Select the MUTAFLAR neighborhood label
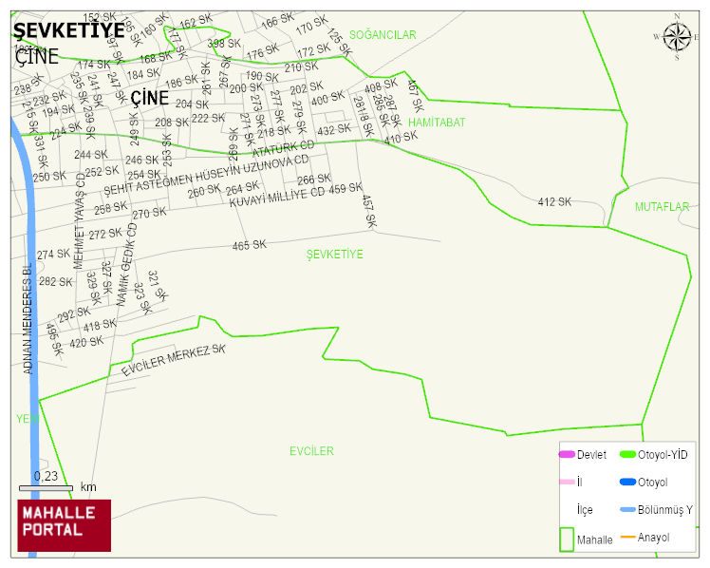The width and height of the screenshot is (710, 568). tap(662, 207)
